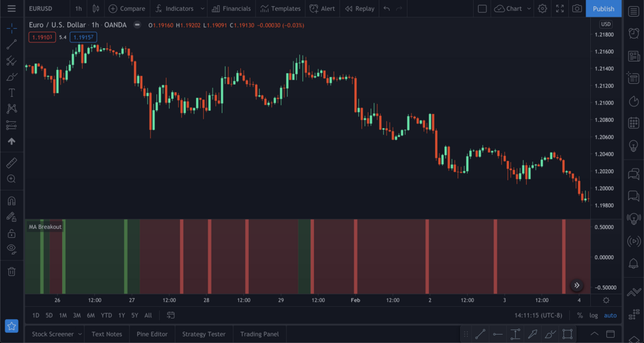Screen dimensions: 644x343
Task: Open the select layout square icon
Action: tap(482, 8)
